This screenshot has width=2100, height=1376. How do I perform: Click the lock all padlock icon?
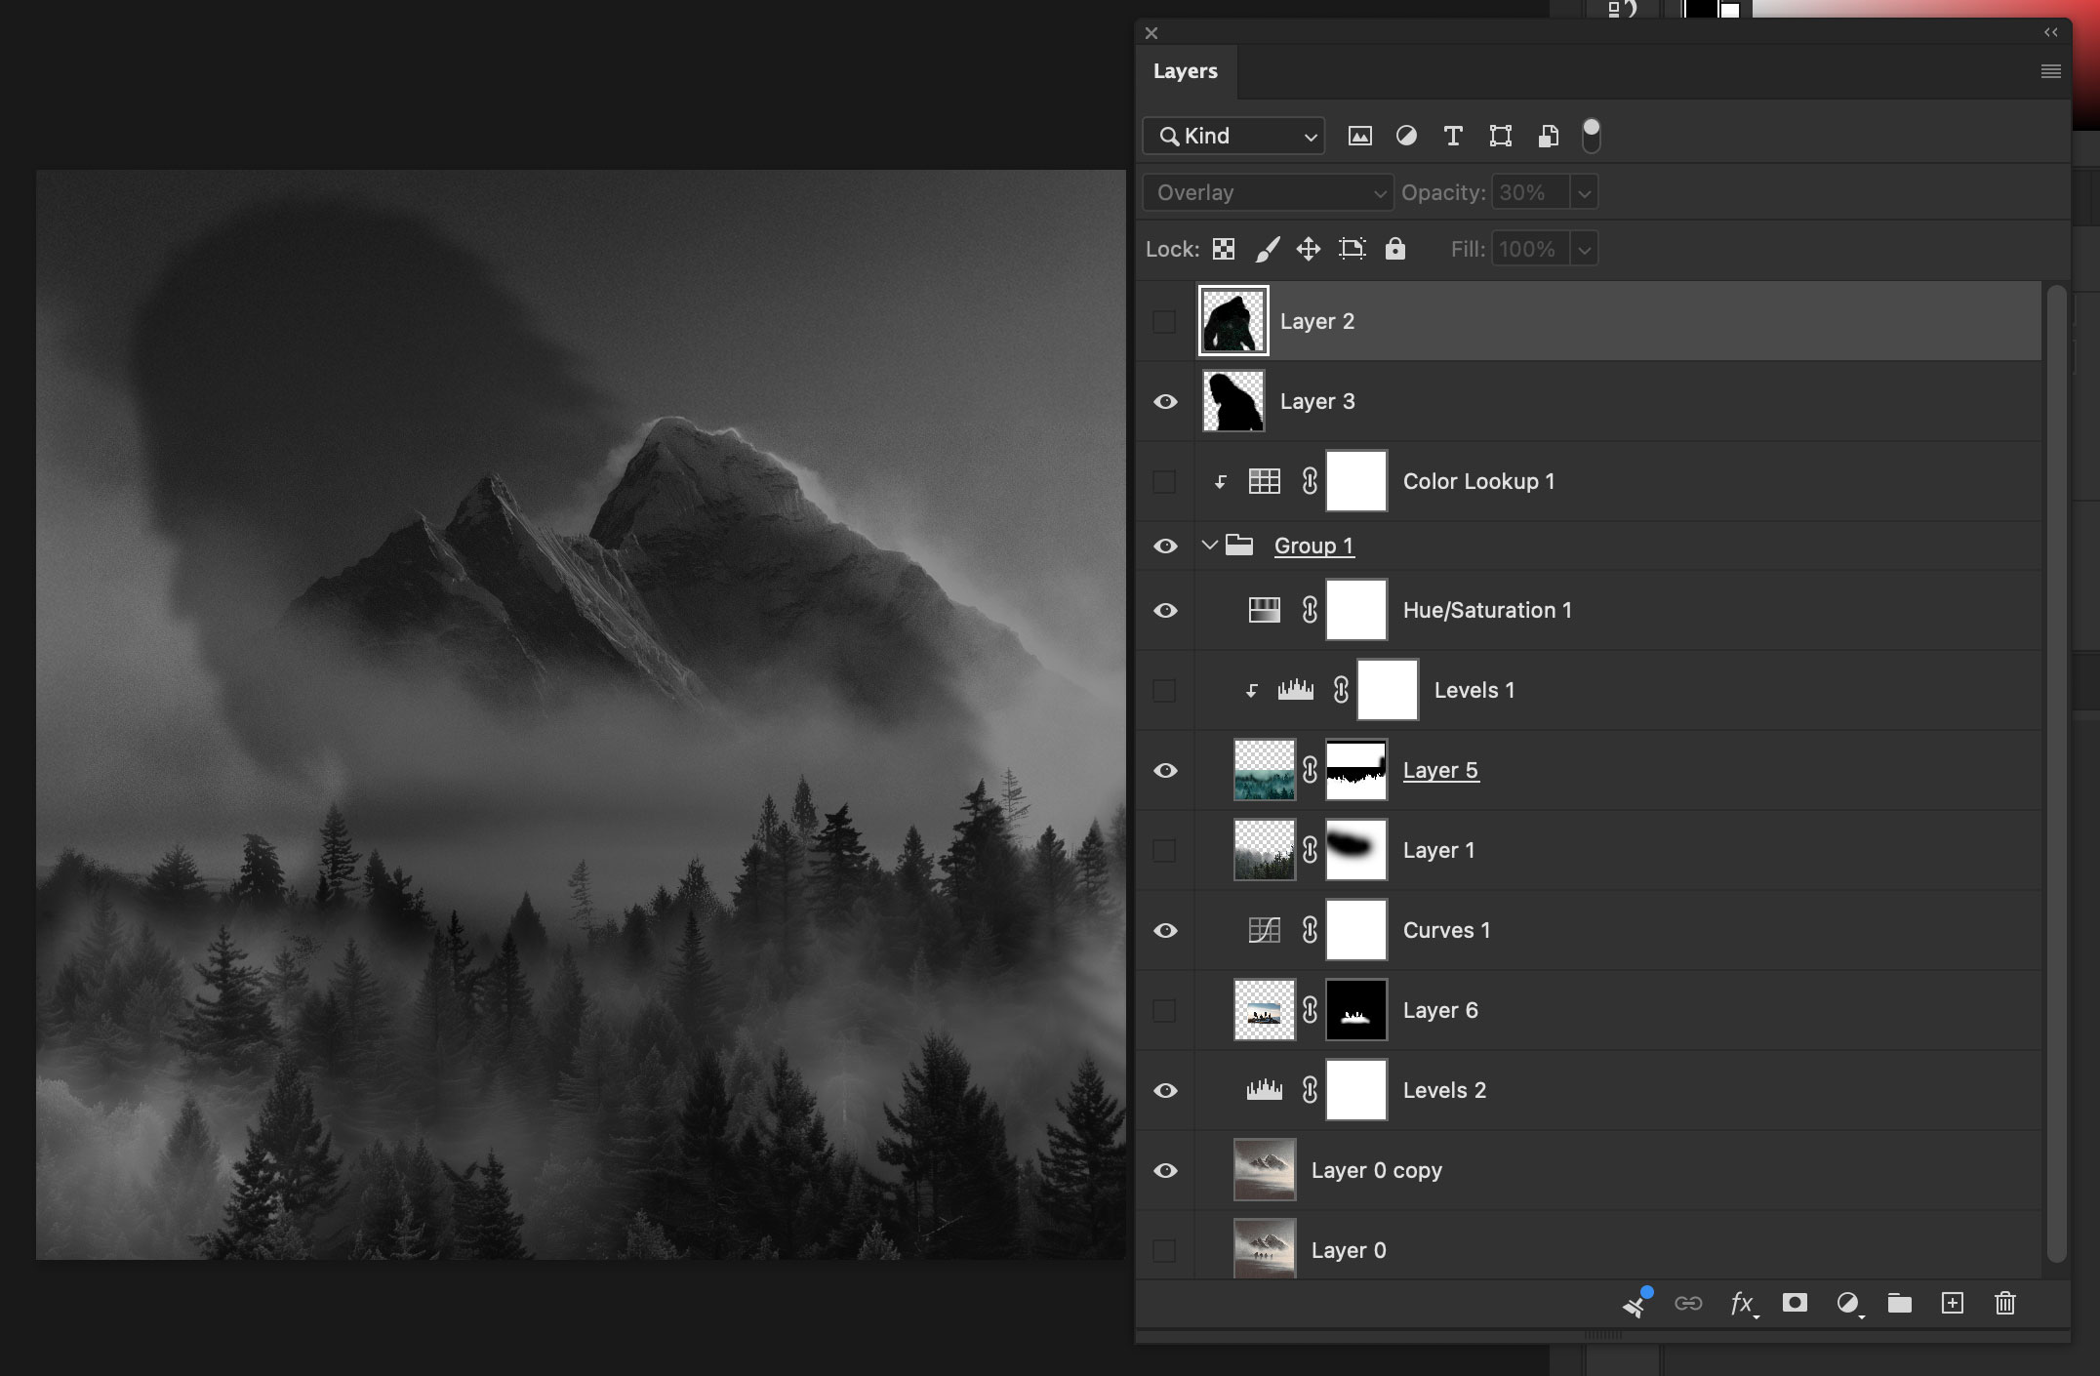(1395, 249)
